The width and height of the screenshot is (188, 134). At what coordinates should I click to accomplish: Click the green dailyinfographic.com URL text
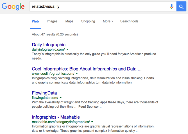(48, 49)
